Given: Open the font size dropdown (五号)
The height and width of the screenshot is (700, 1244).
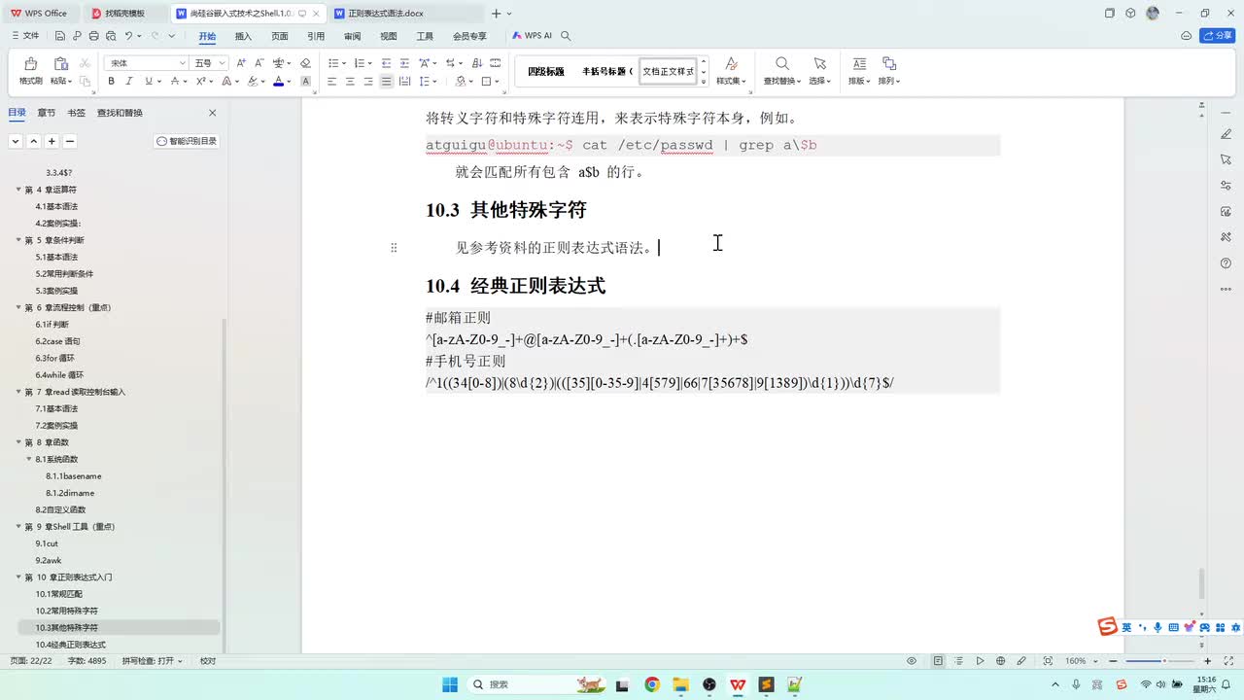Looking at the screenshot, I should 223,63.
